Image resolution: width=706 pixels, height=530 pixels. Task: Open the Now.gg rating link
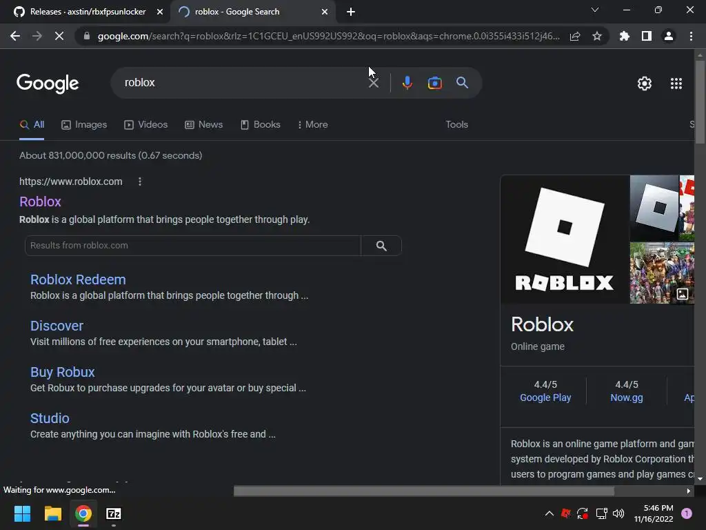626,397
